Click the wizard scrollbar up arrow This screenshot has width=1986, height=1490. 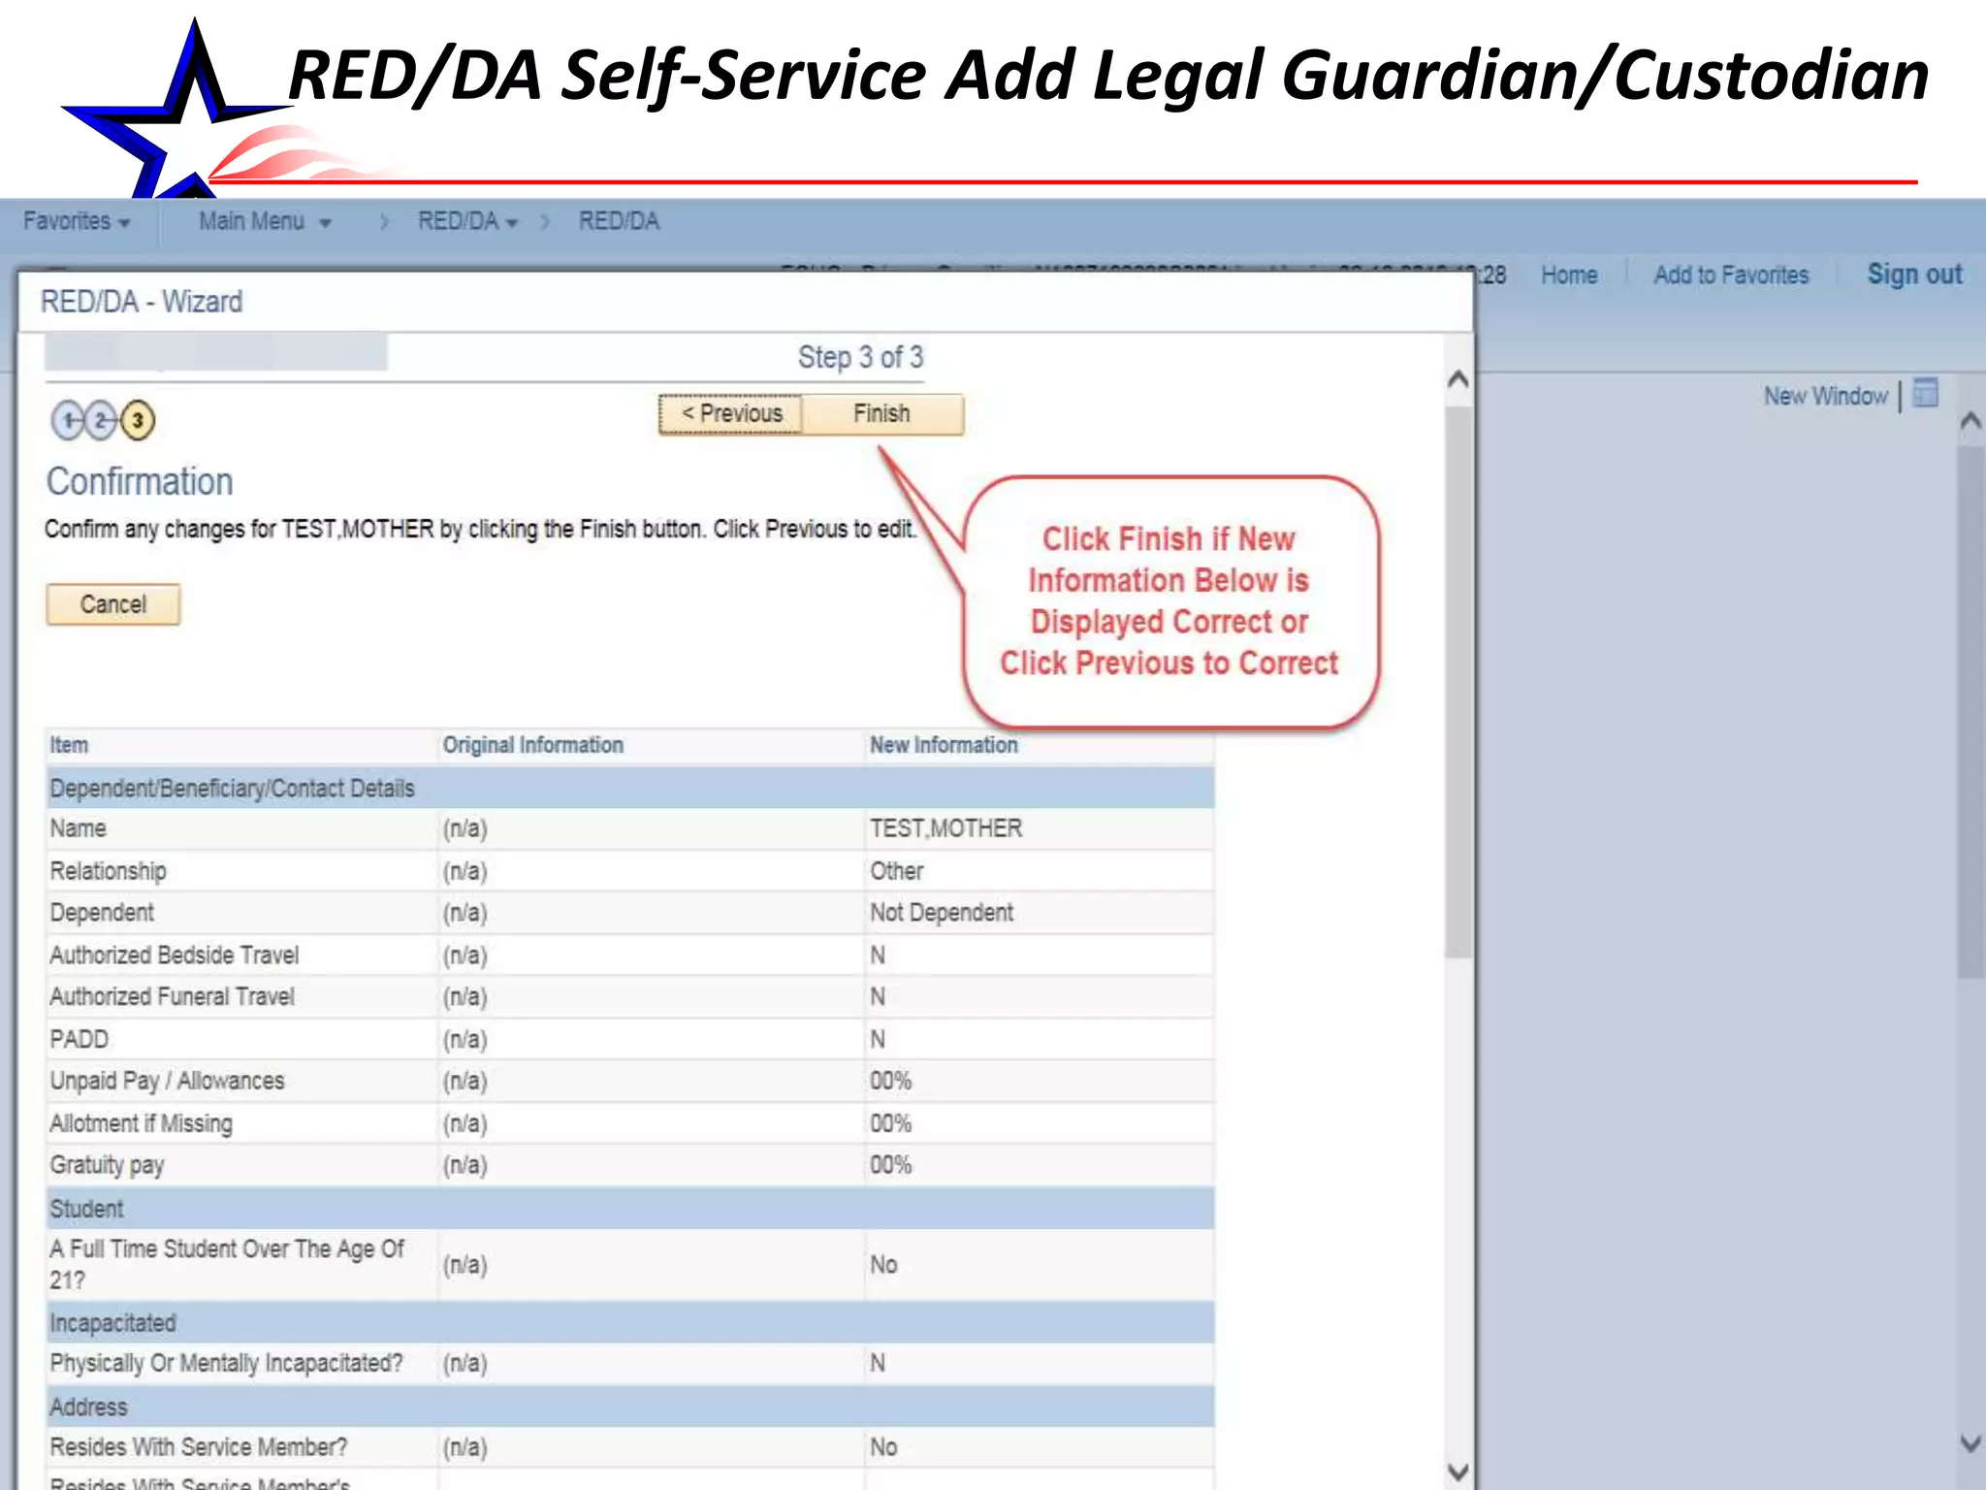pyautogui.click(x=1457, y=379)
